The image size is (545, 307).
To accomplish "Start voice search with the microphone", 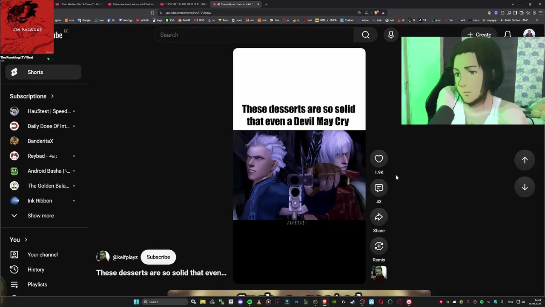I will pos(391,35).
